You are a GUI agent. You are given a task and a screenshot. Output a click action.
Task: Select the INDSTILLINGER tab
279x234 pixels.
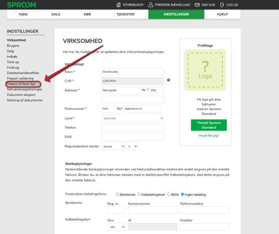click(176, 14)
